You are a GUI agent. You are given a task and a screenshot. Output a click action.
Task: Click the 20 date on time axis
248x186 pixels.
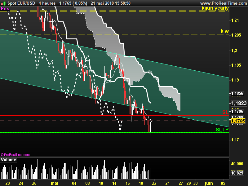[7, 183]
